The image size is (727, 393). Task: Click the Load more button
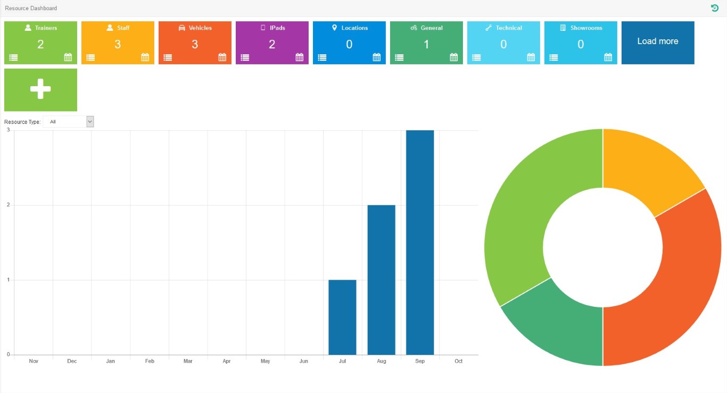click(x=658, y=43)
